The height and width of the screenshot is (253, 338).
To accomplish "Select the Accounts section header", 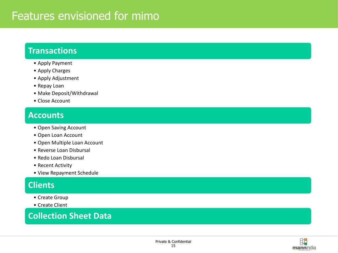I will click(168, 116).
